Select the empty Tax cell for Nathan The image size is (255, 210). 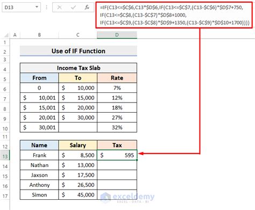[117, 165]
